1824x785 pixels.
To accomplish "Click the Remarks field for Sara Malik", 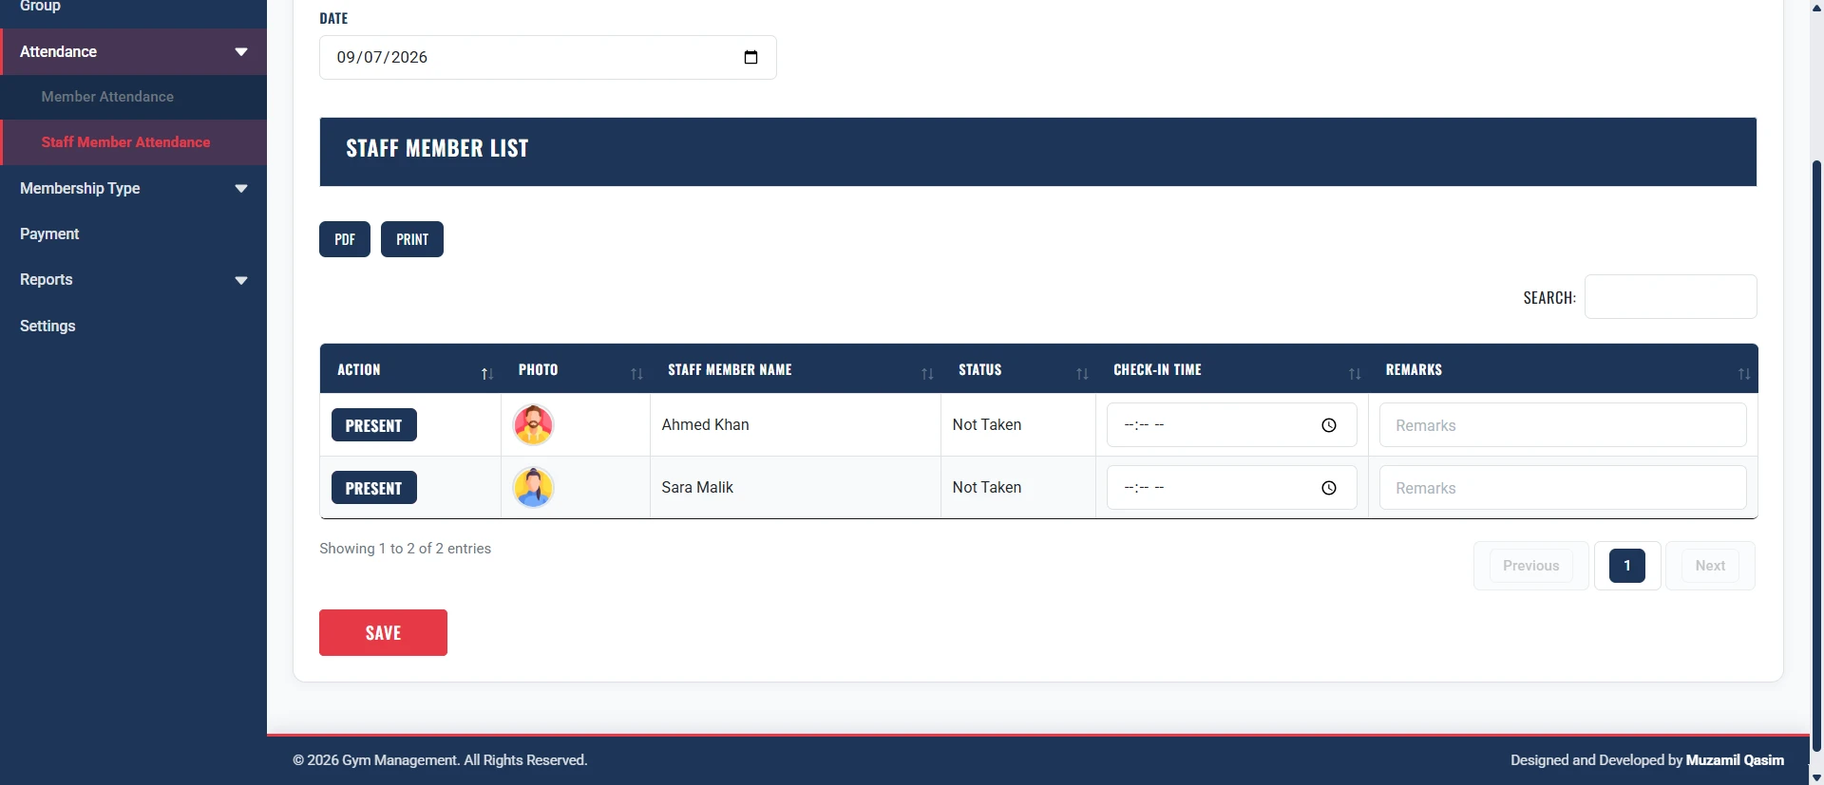I will click(x=1563, y=488).
